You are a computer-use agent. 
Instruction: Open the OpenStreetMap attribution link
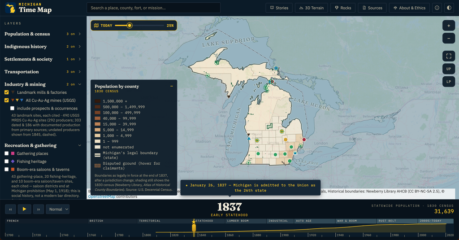(102, 196)
